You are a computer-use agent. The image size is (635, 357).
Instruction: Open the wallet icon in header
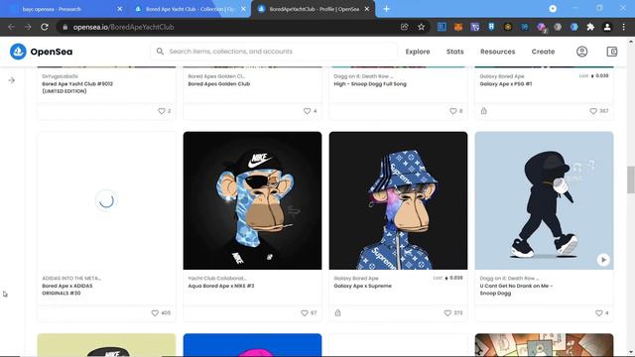pyautogui.click(x=612, y=52)
